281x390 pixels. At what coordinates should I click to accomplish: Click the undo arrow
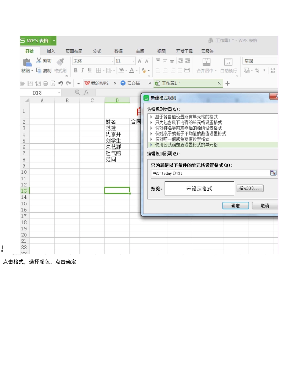click(61, 83)
